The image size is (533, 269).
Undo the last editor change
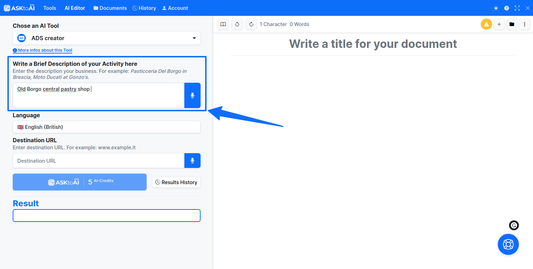[237, 24]
